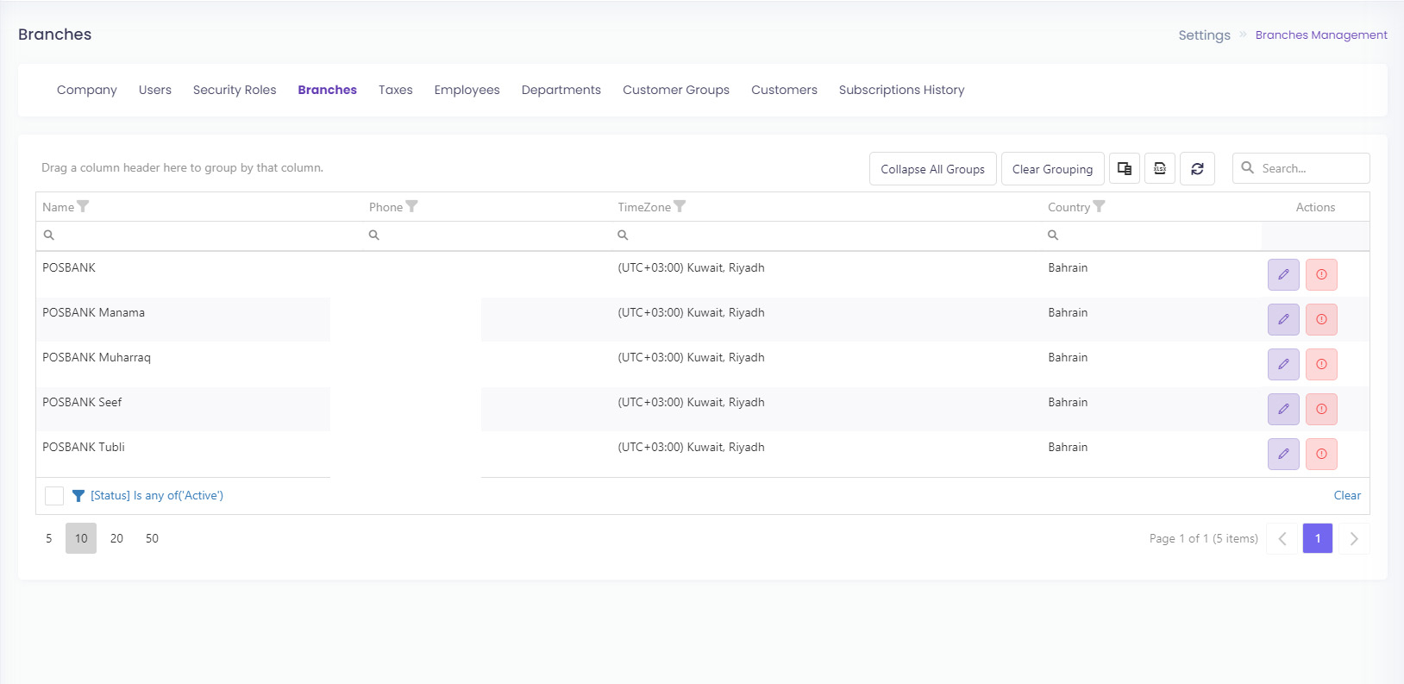The image size is (1404, 684).
Task: Delete the POSBANK Muharraq branch
Action: [x=1321, y=364]
